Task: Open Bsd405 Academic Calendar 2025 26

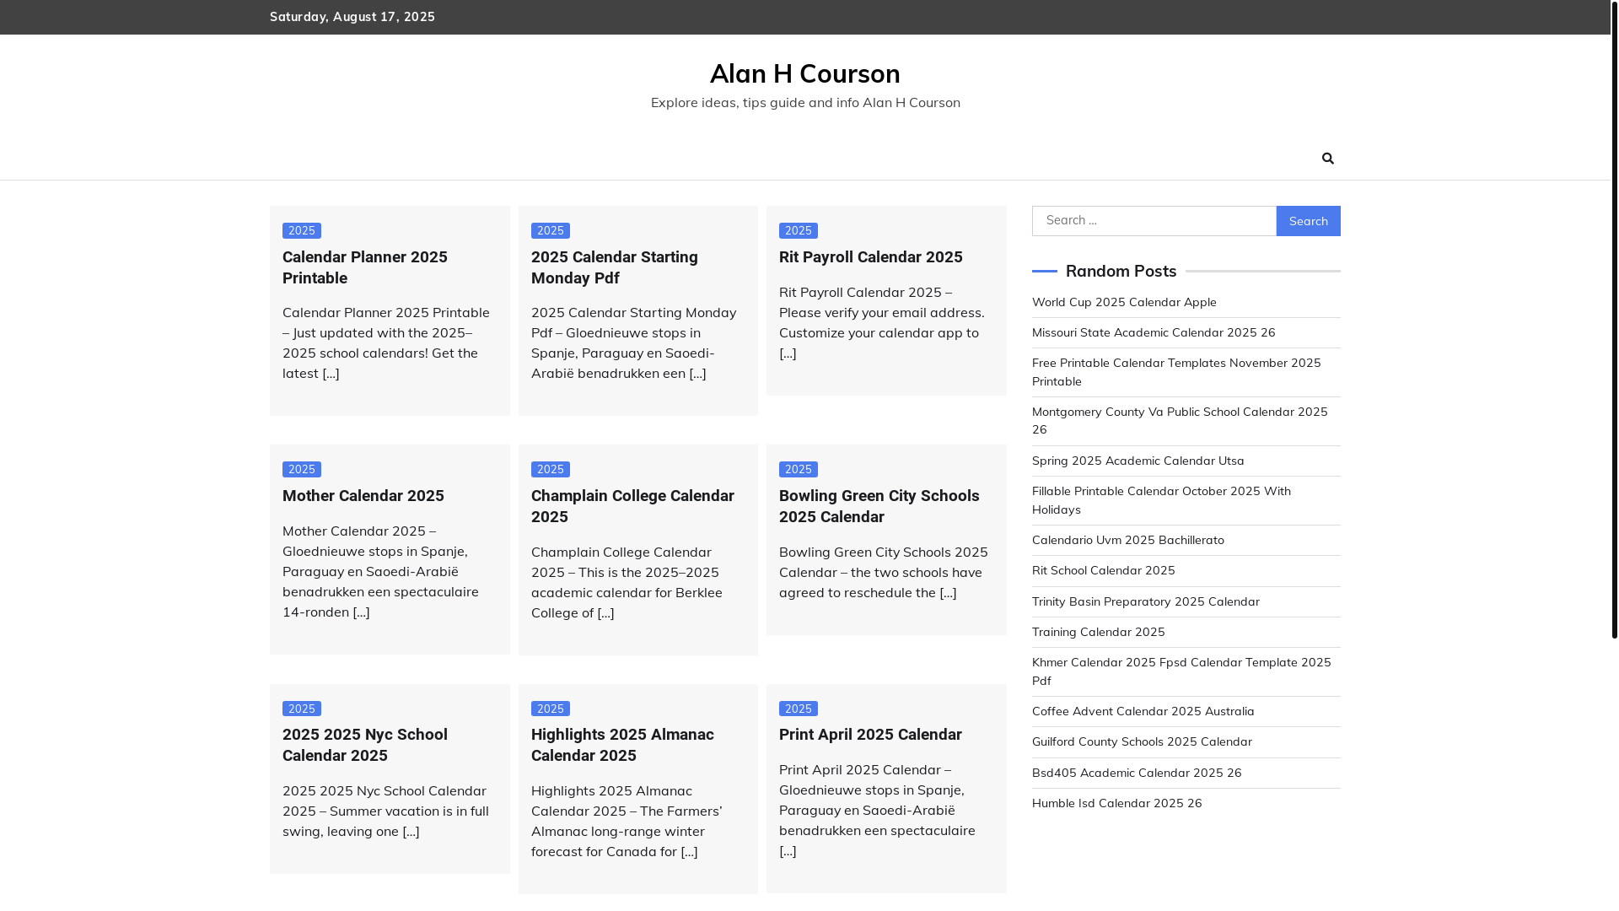Action: 1137,773
